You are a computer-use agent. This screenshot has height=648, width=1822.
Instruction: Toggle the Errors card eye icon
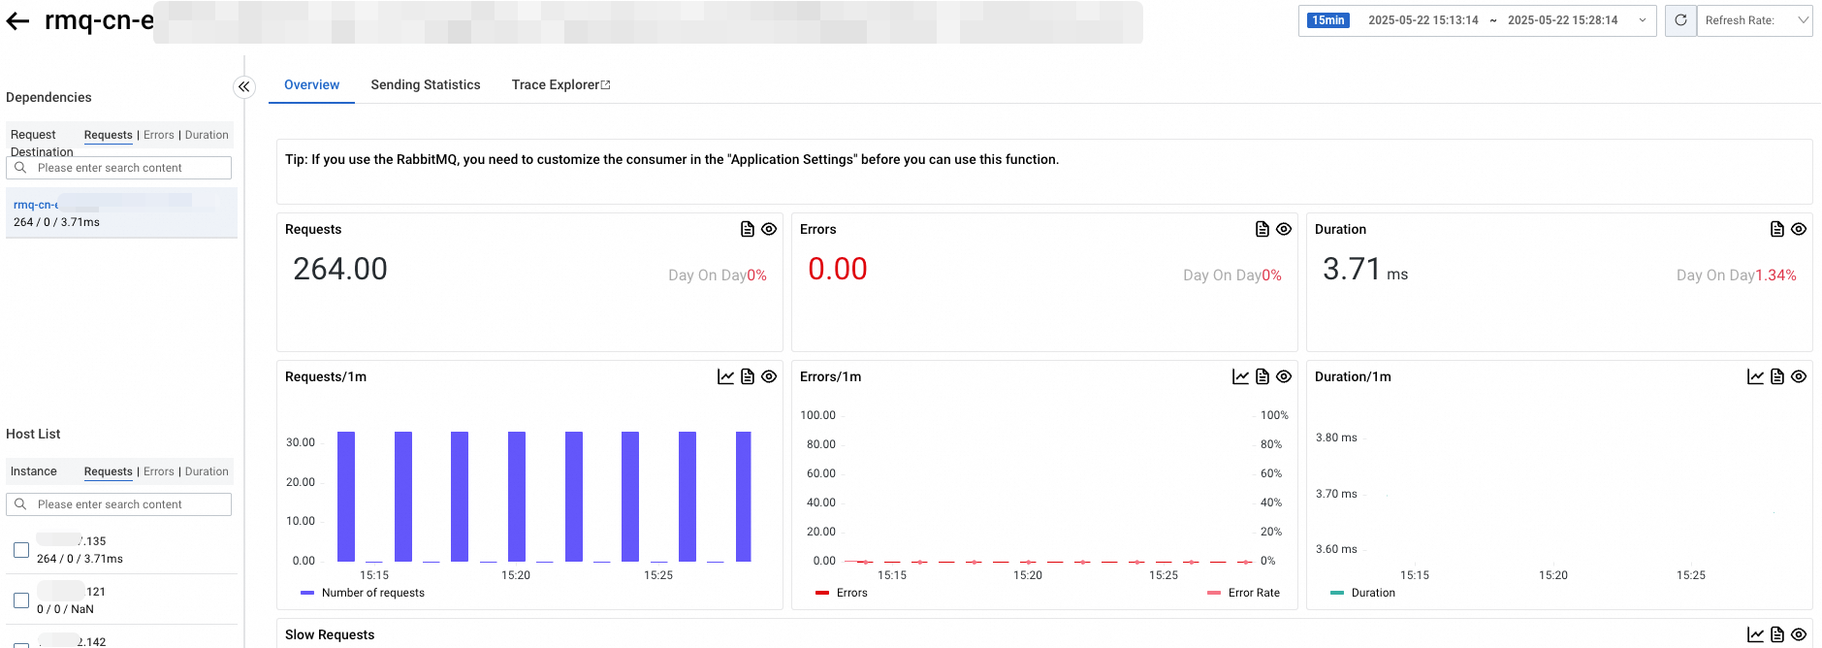point(1284,229)
